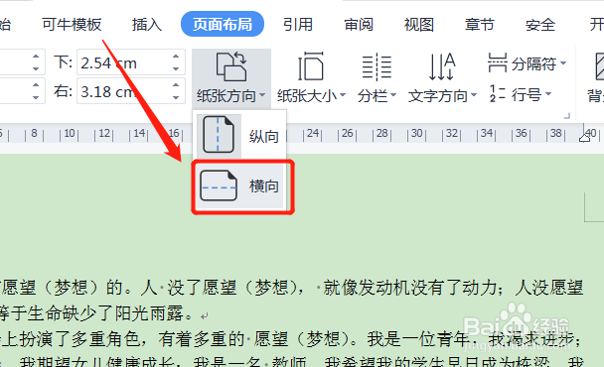The width and height of the screenshot is (604, 367).
Task: Open the 章节 tab
Action: tap(479, 24)
